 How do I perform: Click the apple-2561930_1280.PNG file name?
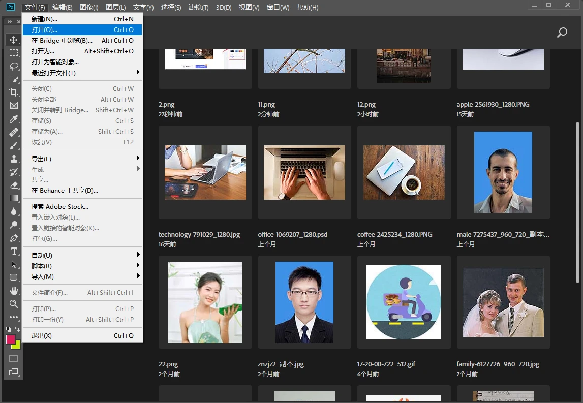pyautogui.click(x=493, y=105)
